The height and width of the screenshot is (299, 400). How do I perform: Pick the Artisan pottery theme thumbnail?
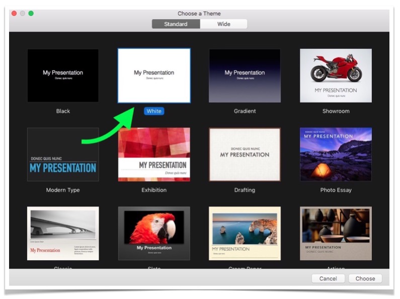(336, 233)
